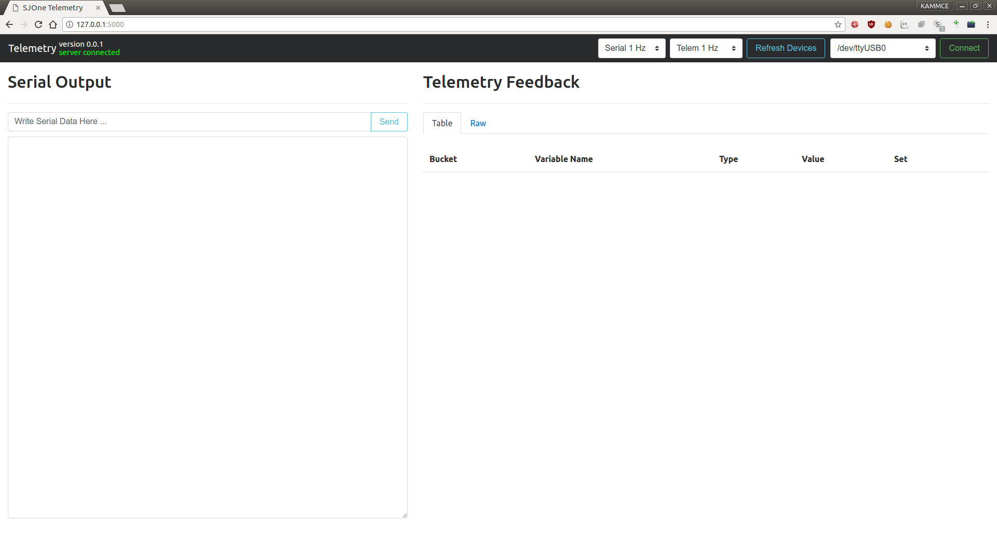The image size is (997, 536).
Task: Switch to the Raw tab
Action: (478, 123)
